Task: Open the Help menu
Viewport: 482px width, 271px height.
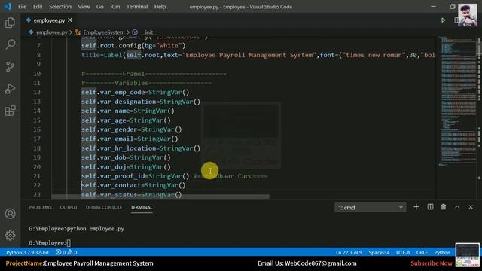Action: click(x=160, y=7)
